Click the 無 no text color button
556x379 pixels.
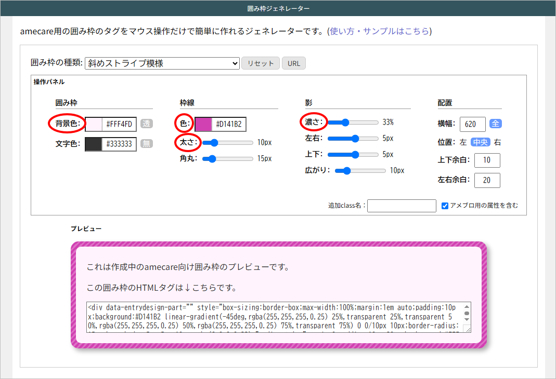(x=147, y=144)
